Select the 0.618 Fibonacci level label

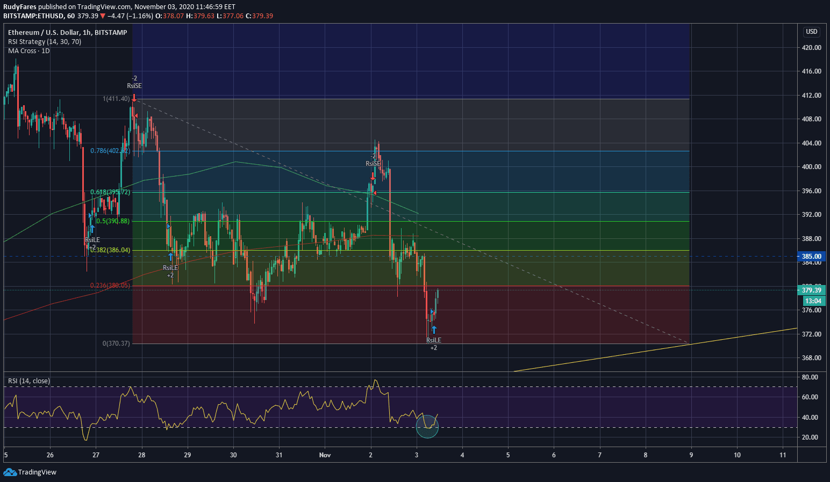point(110,192)
